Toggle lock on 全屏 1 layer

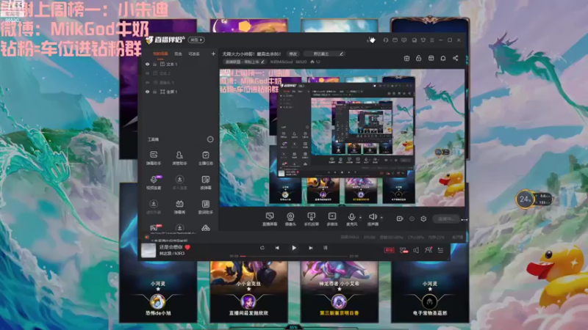[x=154, y=92]
